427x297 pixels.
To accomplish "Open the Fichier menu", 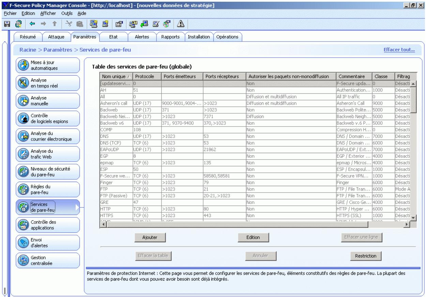I will [x=11, y=13].
